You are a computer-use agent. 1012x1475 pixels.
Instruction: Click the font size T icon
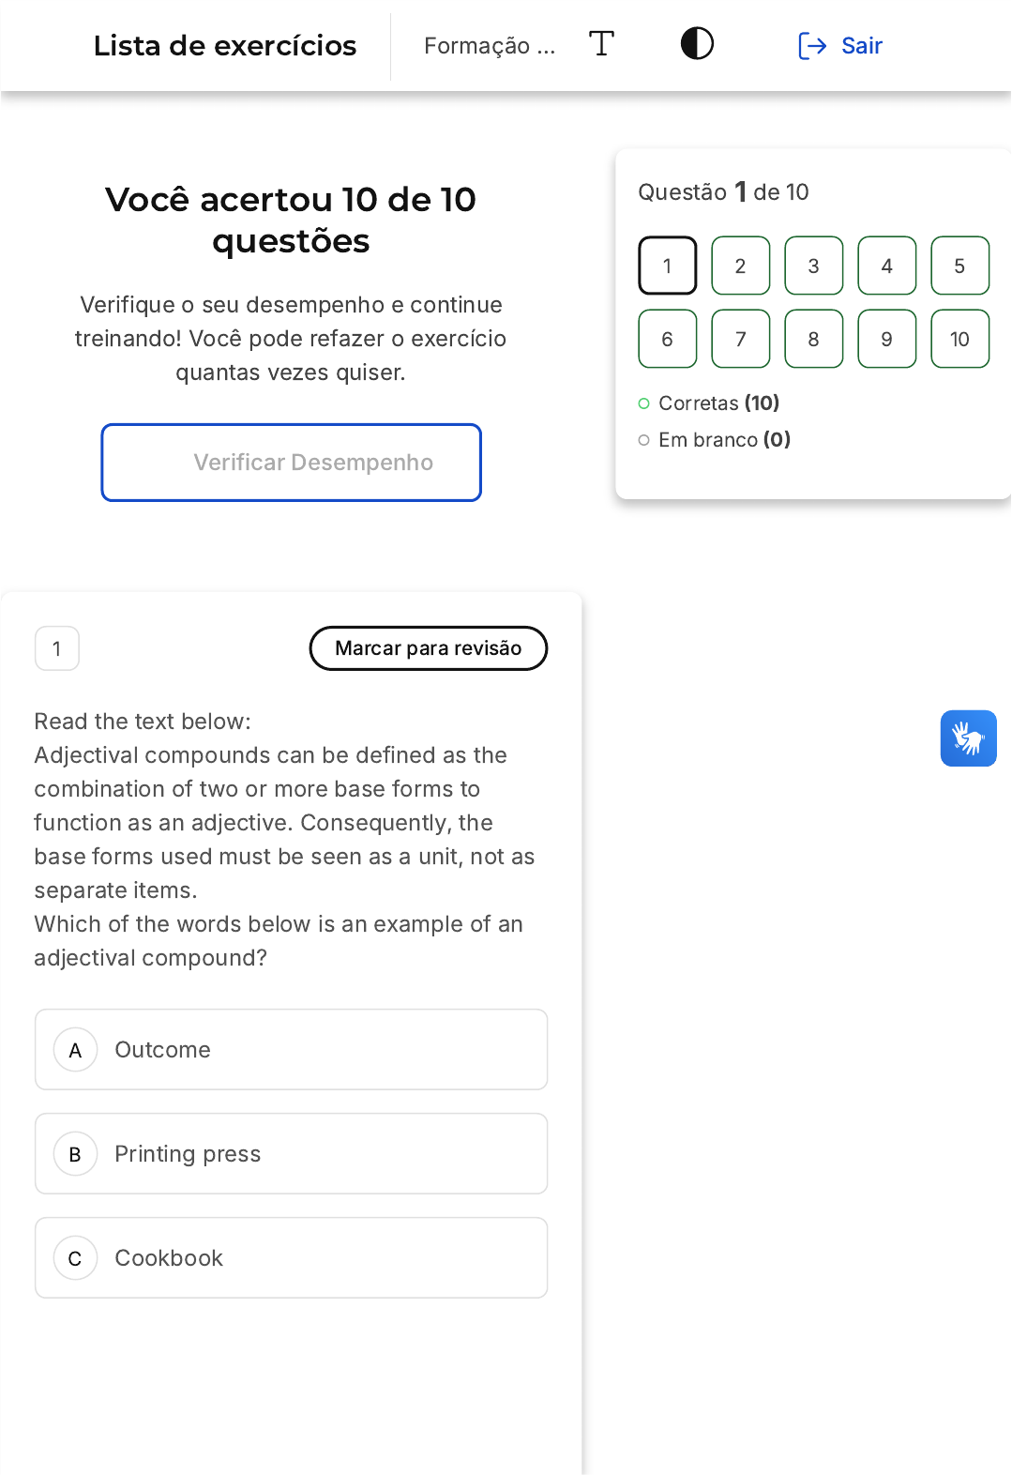601,44
